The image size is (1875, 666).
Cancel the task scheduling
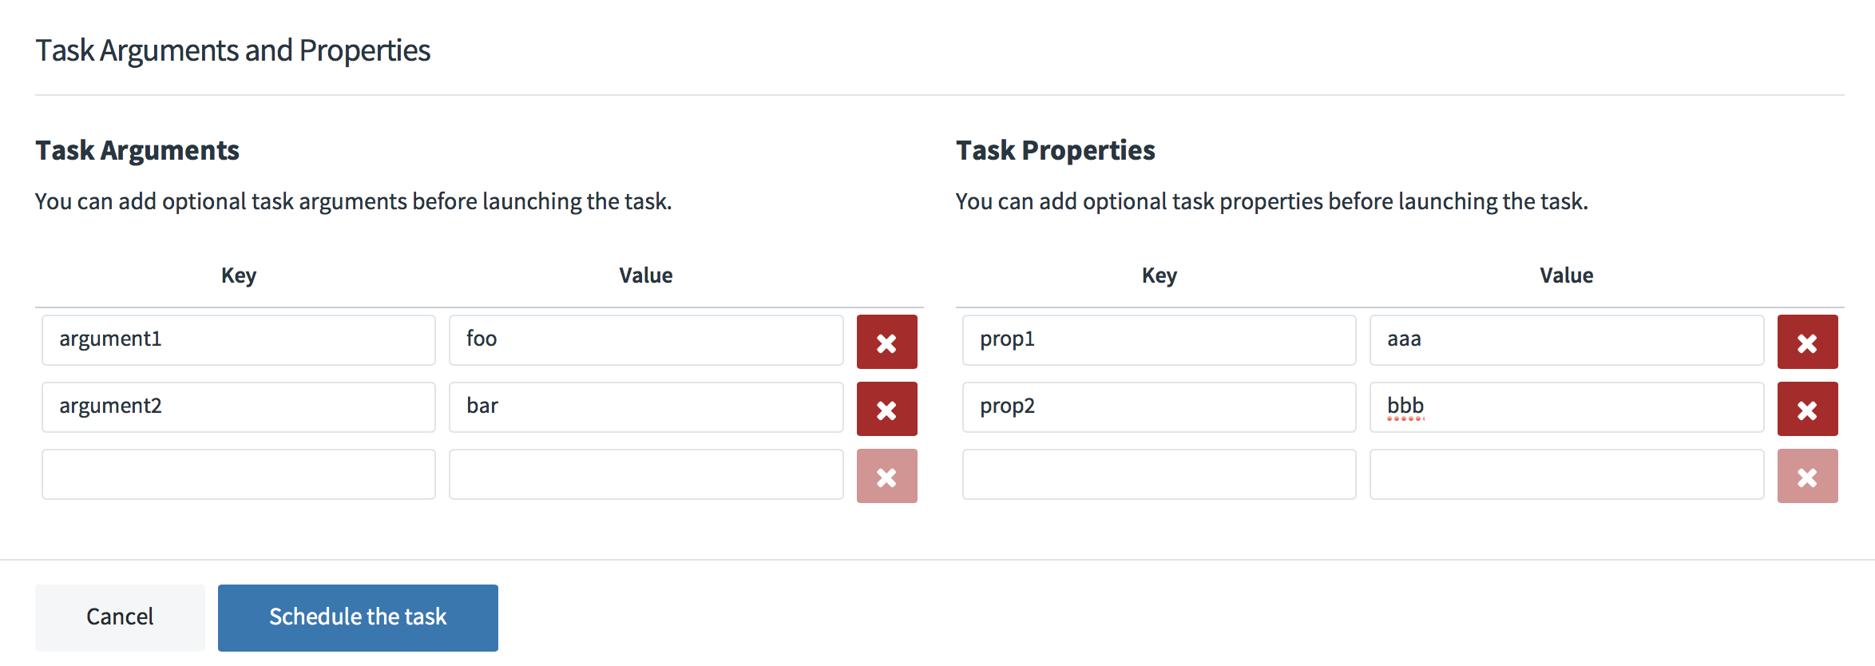(120, 617)
